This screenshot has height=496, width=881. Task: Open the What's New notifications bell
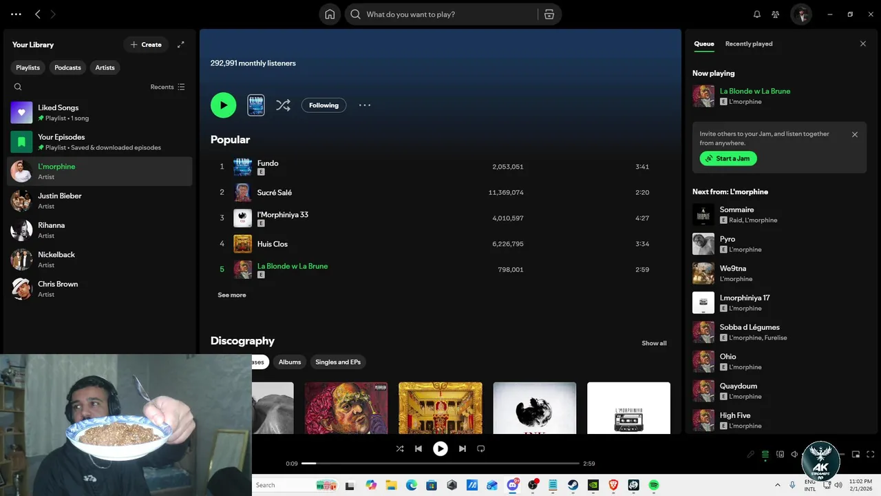point(757,14)
